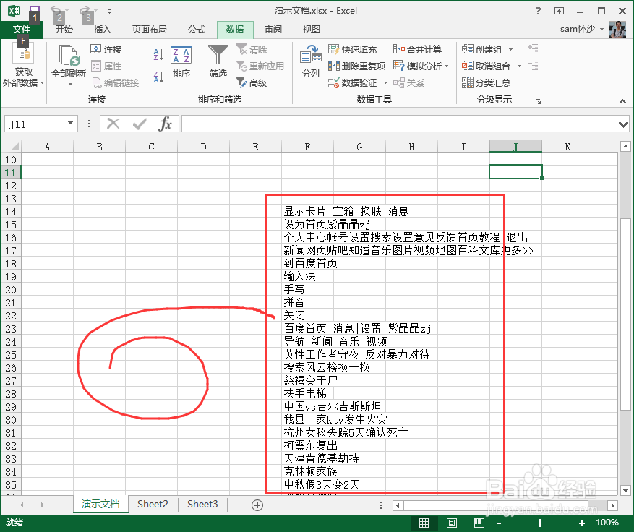634x532 pixels.
Task: Switch to Sheet3 tab
Action: pyautogui.click(x=202, y=504)
